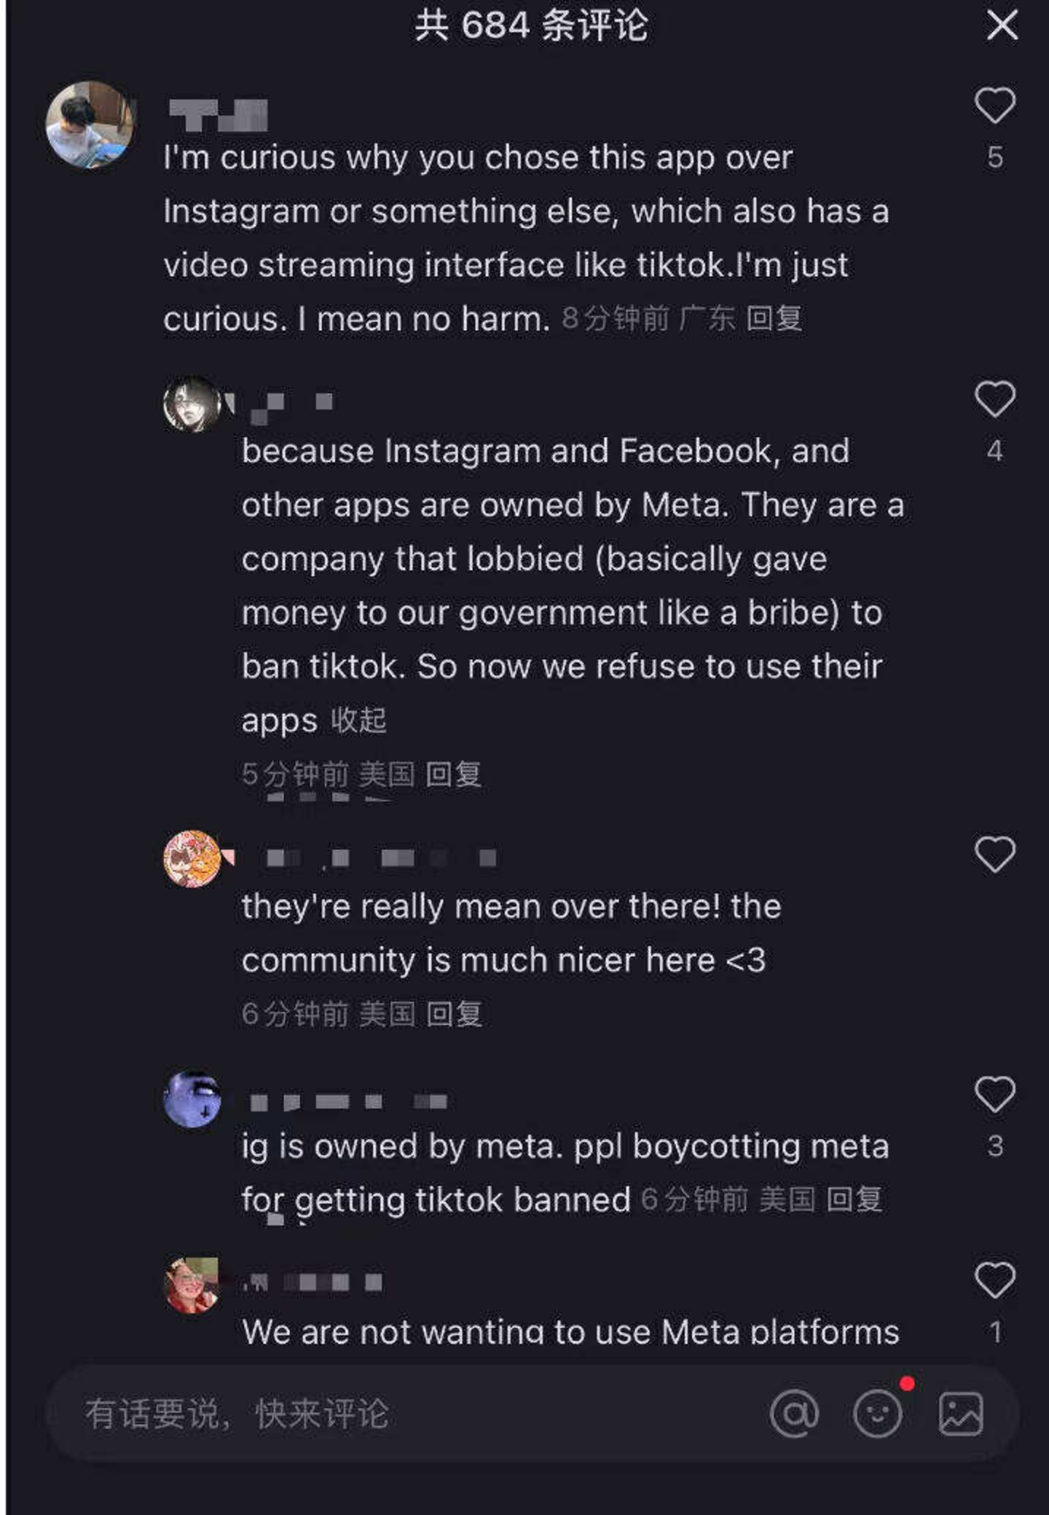The height and width of the screenshot is (1515, 1049).
Task: Open the orange cartoon avatar profile
Action: pyautogui.click(x=192, y=859)
